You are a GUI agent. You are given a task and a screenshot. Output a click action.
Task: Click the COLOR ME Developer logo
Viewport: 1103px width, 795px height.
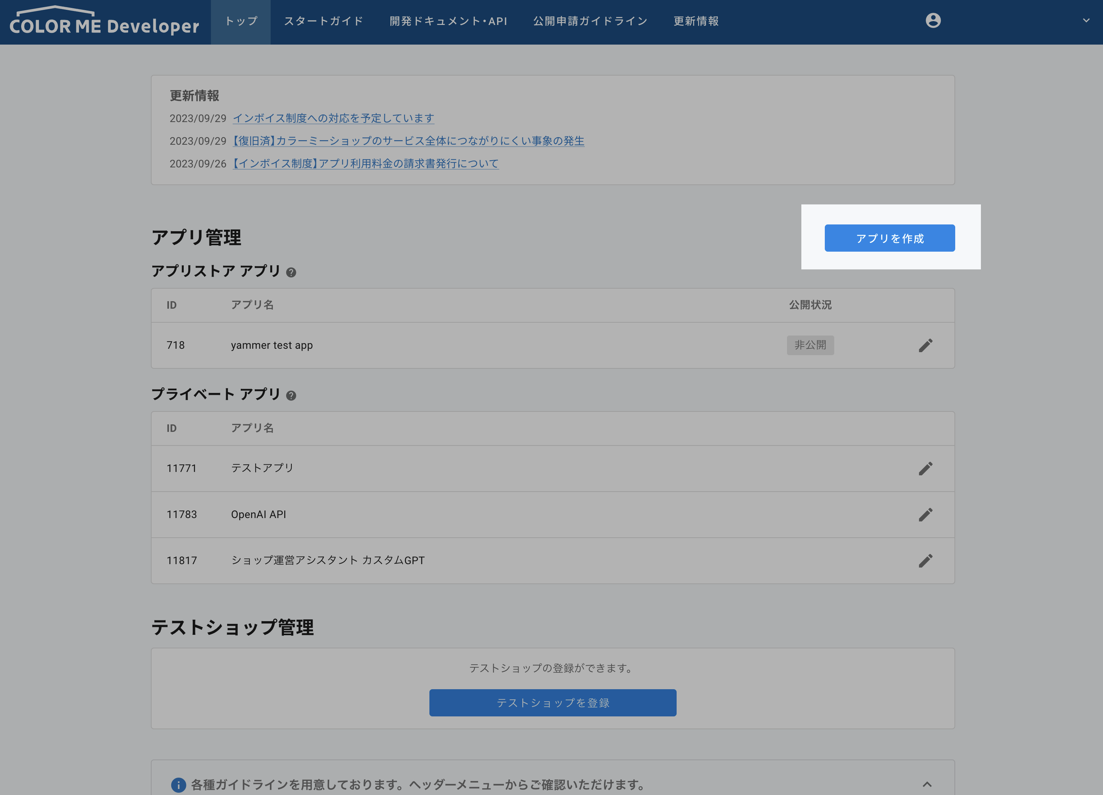[x=104, y=22]
